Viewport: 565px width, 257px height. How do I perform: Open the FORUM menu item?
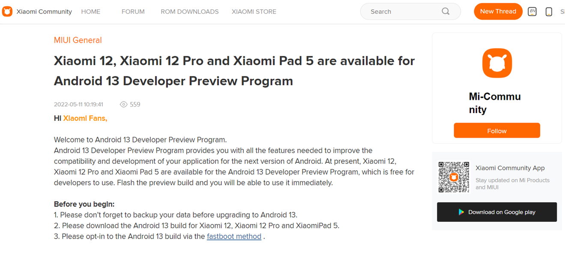[x=133, y=12]
